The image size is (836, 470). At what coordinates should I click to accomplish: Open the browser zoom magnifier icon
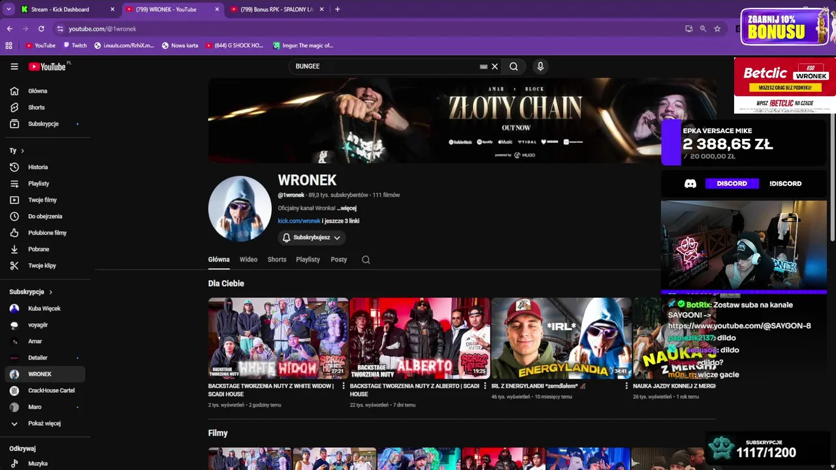(703, 29)
